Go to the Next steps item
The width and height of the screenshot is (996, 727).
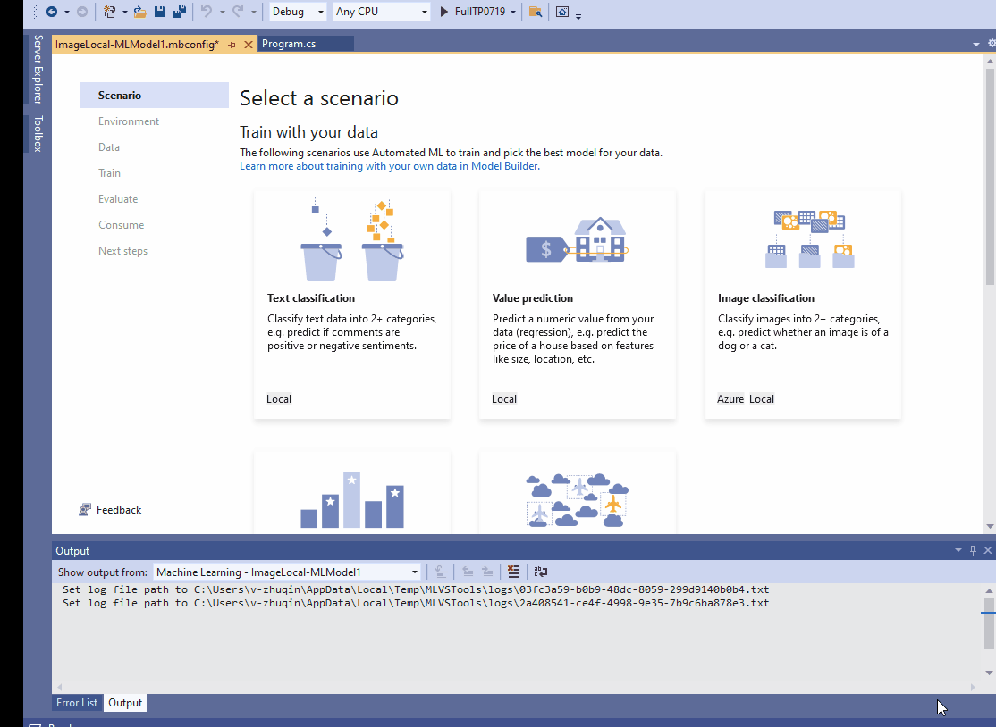(x=122, y=251)
